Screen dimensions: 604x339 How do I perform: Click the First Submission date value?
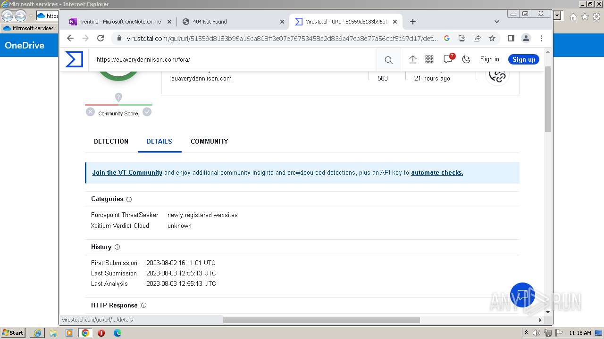(x=181, y=263)
